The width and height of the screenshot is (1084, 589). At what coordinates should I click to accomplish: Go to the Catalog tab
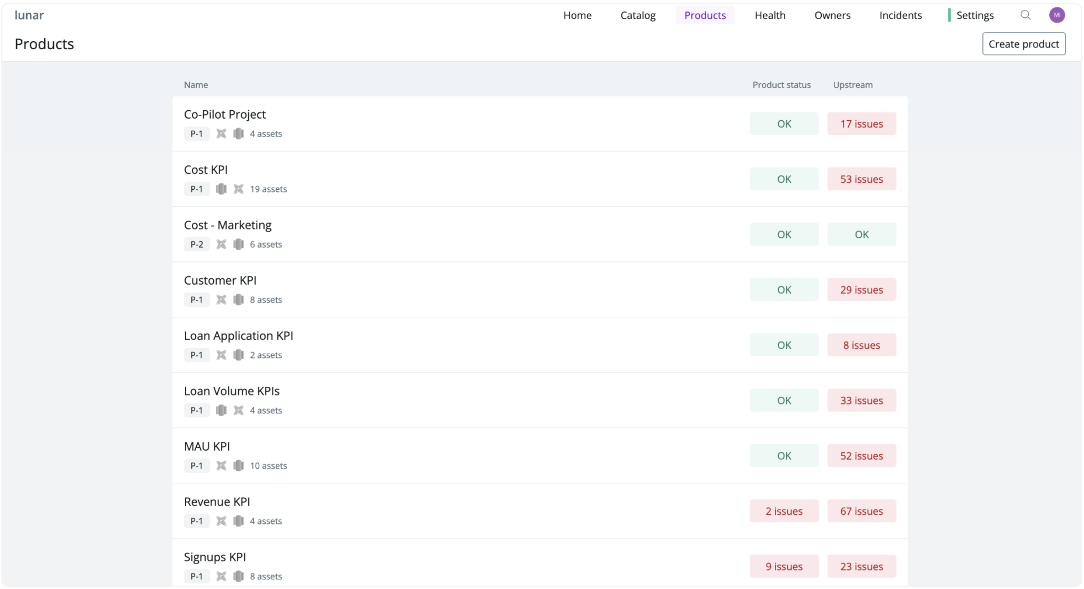638,15
